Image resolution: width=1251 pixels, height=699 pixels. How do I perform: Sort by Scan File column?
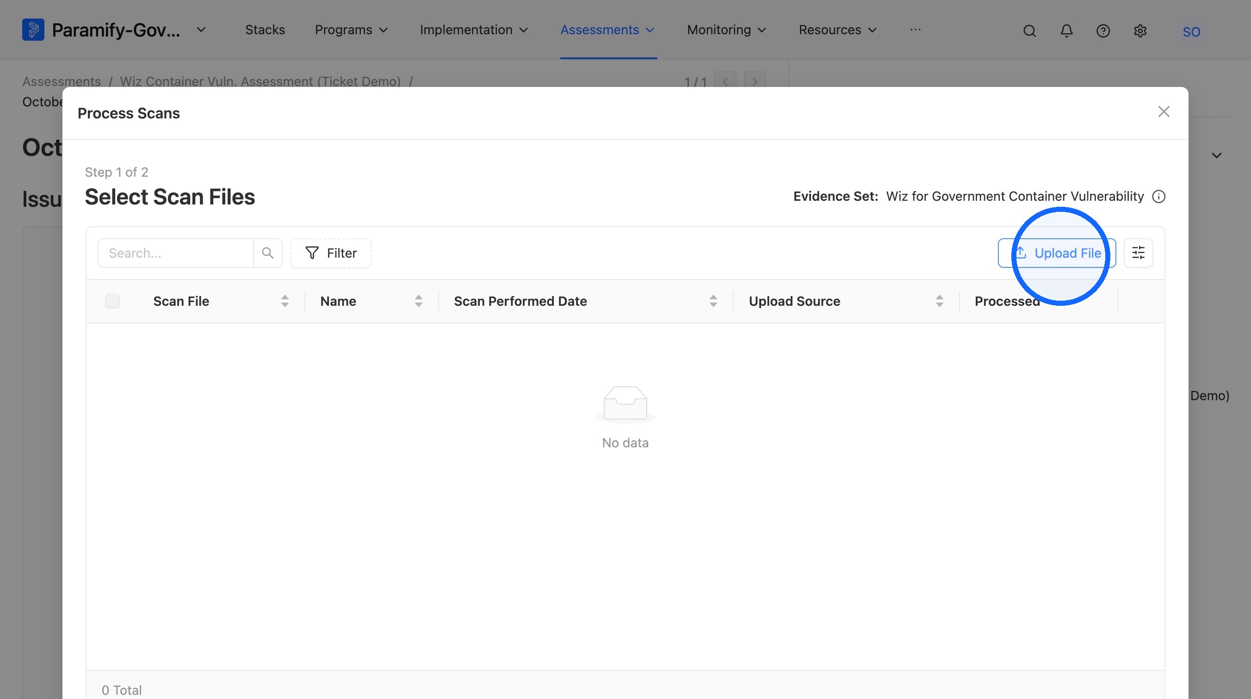[285, 301]
